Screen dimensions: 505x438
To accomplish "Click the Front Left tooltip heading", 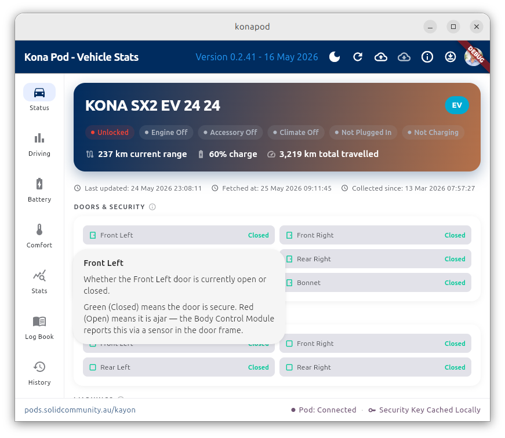I will point(103,263).
